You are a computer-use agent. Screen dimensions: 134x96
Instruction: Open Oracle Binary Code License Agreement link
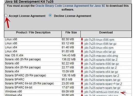point(70,6)
